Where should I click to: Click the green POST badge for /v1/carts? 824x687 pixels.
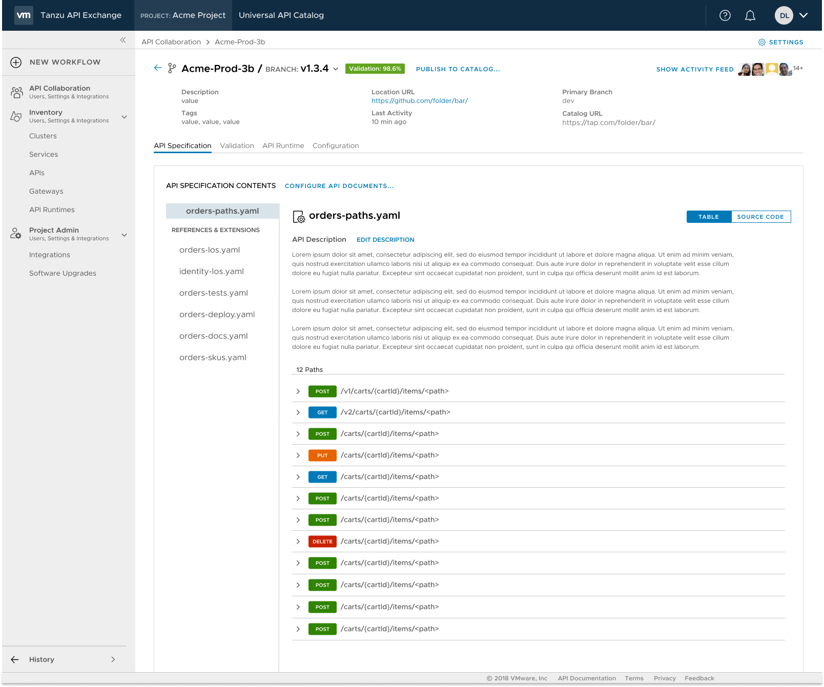(x=322, y=391)
